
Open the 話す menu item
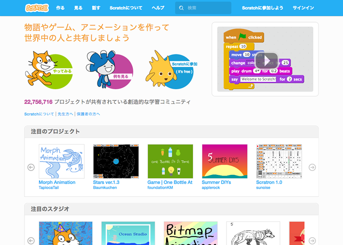96,8
